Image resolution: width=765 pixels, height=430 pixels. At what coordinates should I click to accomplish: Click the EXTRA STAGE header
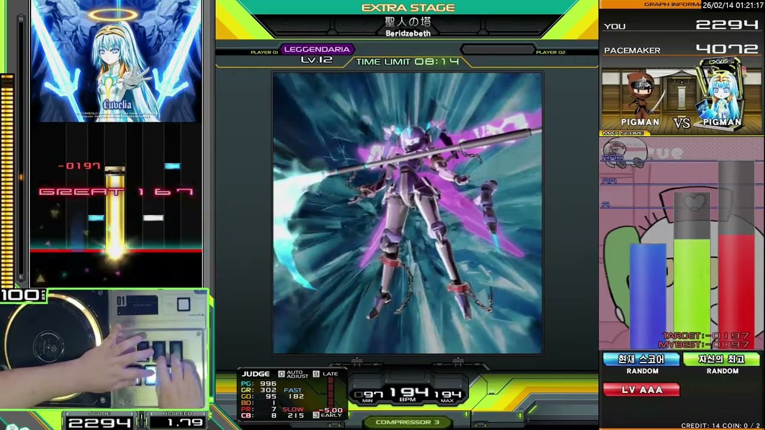click(408, 8)
